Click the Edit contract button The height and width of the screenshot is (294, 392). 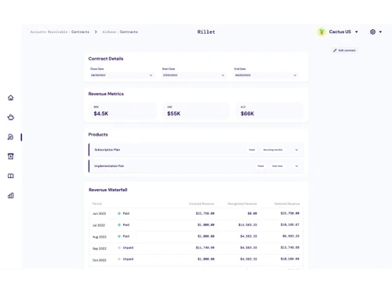344,50
